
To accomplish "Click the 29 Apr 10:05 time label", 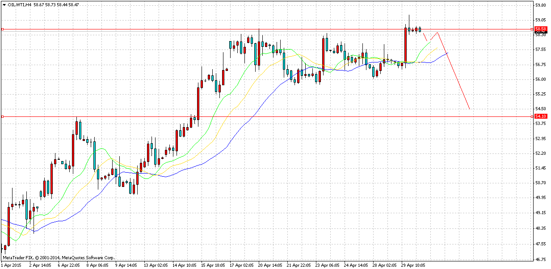I will point(413,265).
